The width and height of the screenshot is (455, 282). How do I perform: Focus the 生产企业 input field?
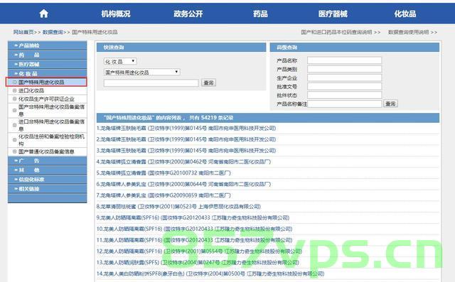[344, 77]
